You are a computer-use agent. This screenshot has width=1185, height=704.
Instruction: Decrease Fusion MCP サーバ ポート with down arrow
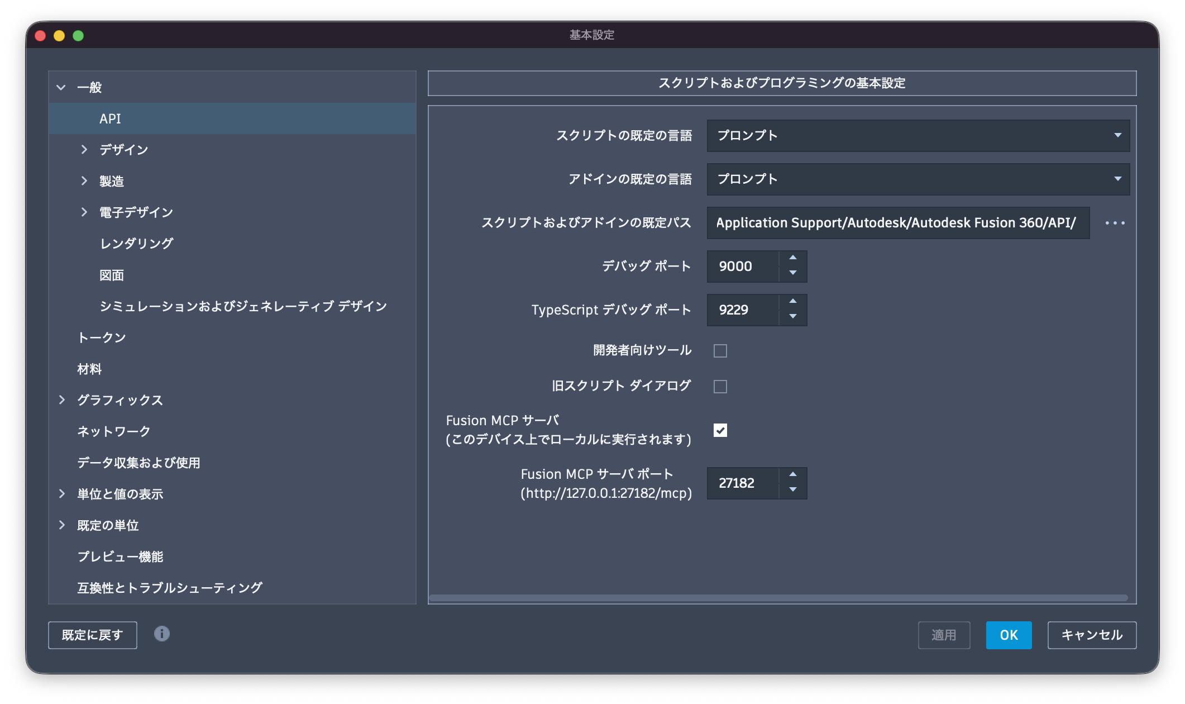pos(793,489)
